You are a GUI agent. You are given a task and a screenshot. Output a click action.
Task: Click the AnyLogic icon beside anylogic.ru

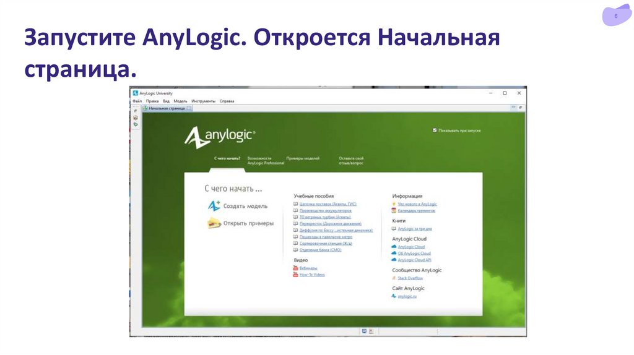[x=394, y=296]
